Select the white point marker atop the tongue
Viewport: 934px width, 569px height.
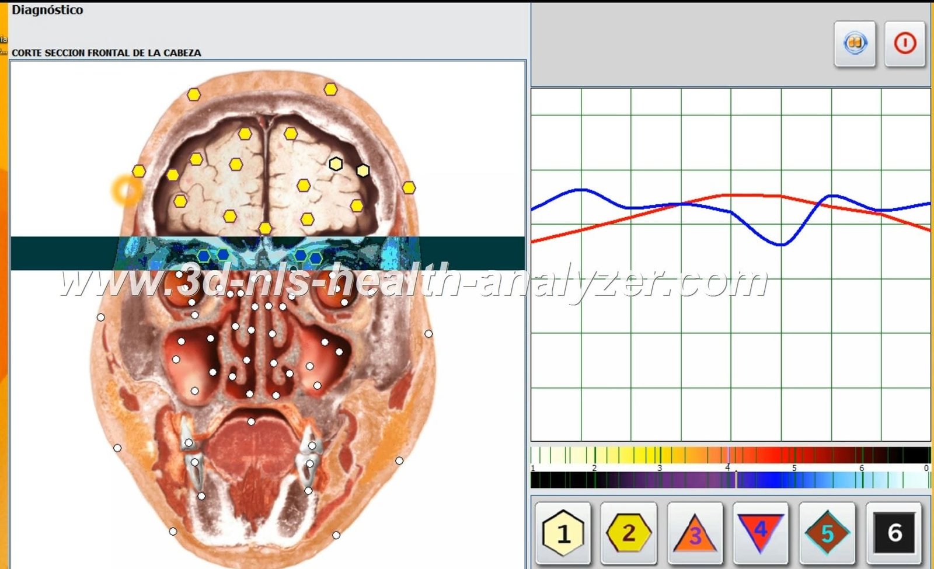click(251, 421)
